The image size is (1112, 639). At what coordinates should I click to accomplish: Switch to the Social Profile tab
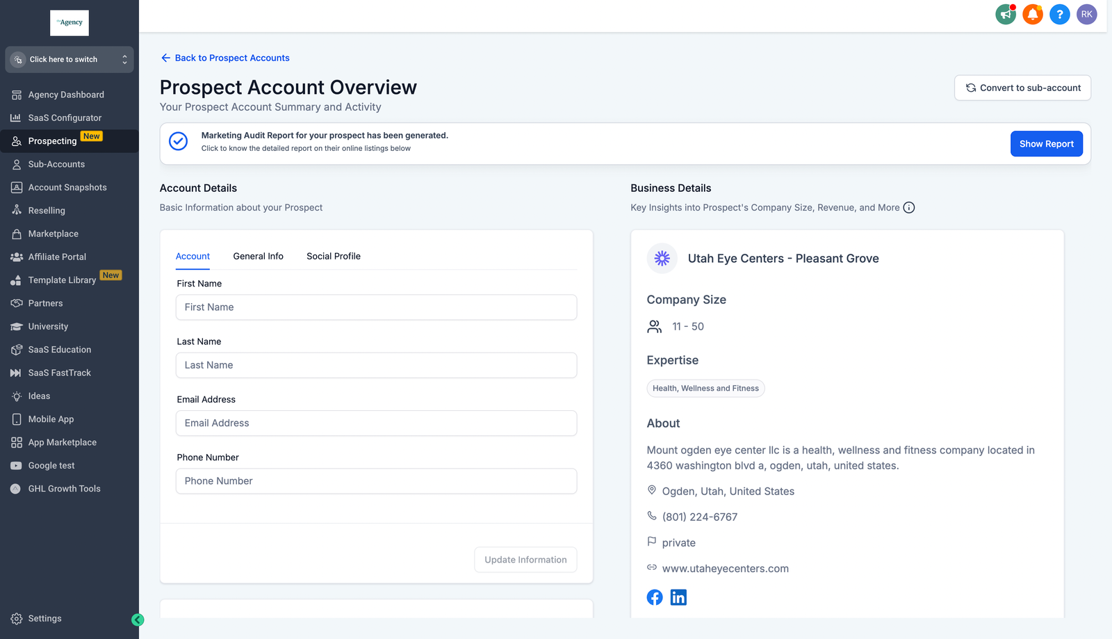point(333,257)
